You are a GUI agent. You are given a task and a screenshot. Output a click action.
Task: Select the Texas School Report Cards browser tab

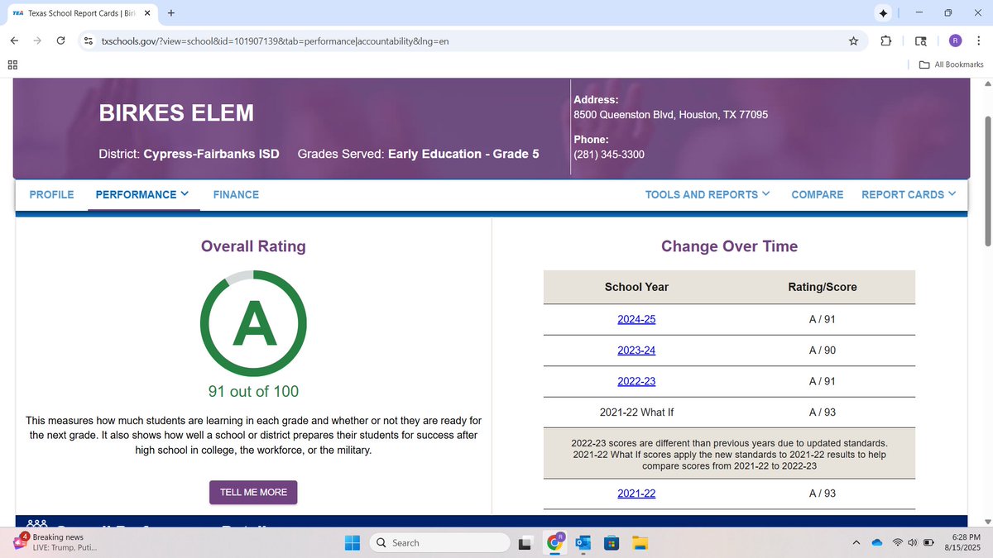pyautogui.click(x=80, y=13)
